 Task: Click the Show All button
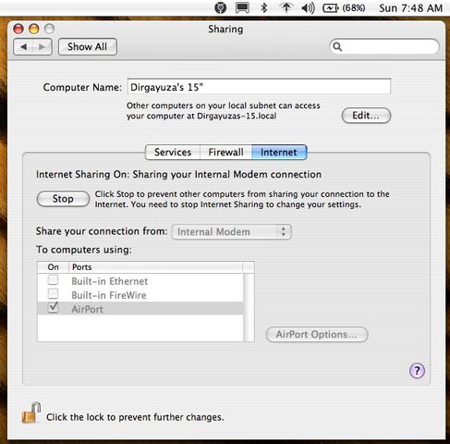click(88, 47)
